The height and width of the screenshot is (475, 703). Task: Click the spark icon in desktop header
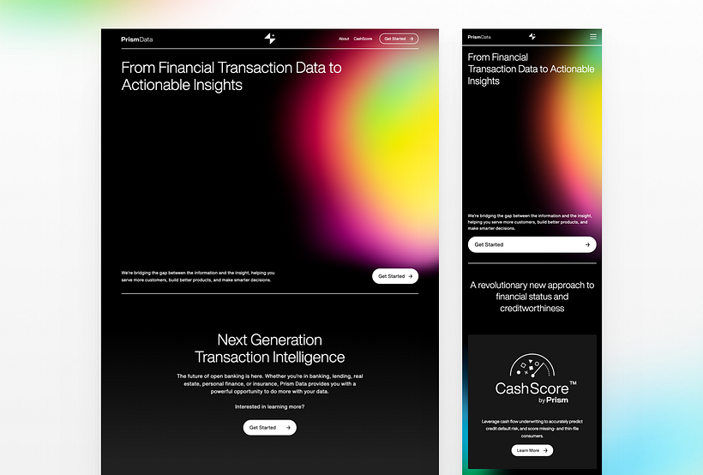pyautogui.click(x=270, y=39)
